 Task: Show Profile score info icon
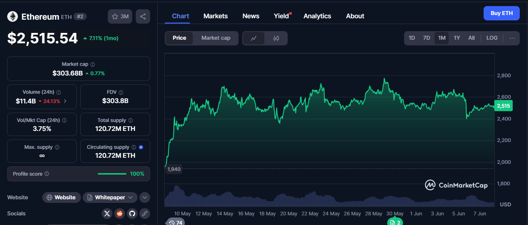47,174
